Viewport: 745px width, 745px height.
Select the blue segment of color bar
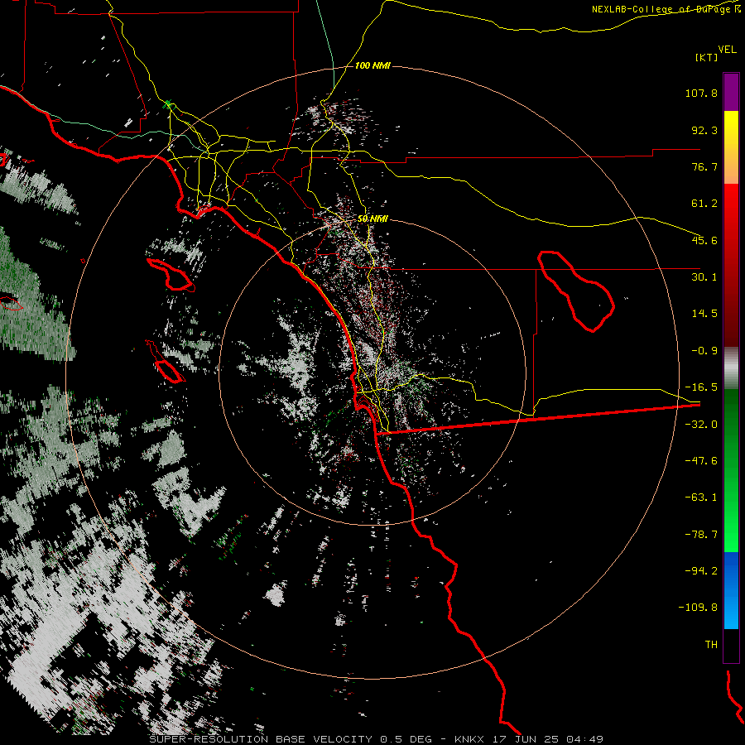(x=731, y=590)
